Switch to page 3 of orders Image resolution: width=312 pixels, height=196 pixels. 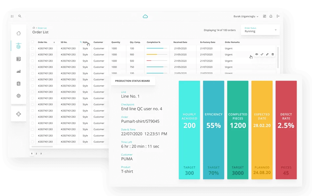click(41, 153)
